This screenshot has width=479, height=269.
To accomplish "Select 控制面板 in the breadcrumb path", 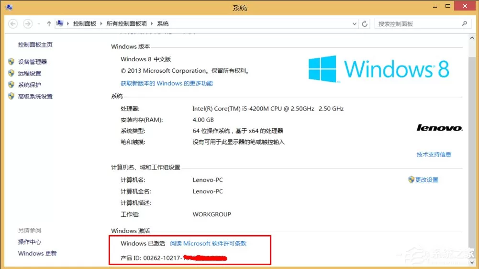I will click(x=85, y=23).
